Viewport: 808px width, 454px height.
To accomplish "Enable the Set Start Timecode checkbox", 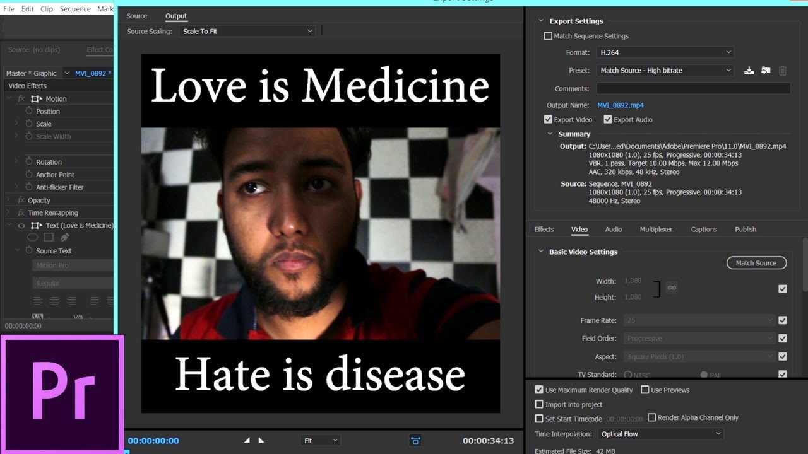I will click(x=539, y=419).
